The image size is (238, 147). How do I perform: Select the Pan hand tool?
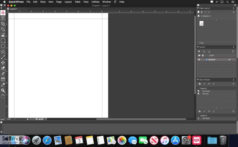pyautogui.click(x=3, y=96)
